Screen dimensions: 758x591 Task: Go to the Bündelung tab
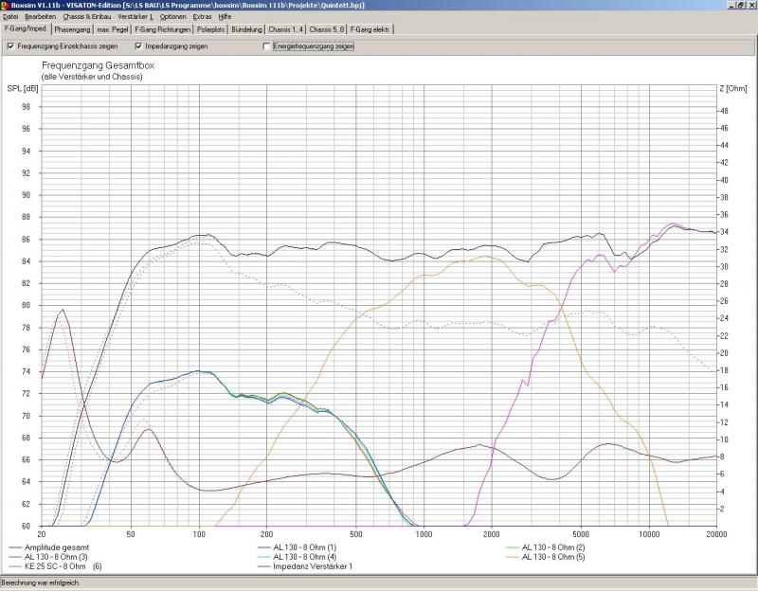pyautogui.click(x=247, y=29)
